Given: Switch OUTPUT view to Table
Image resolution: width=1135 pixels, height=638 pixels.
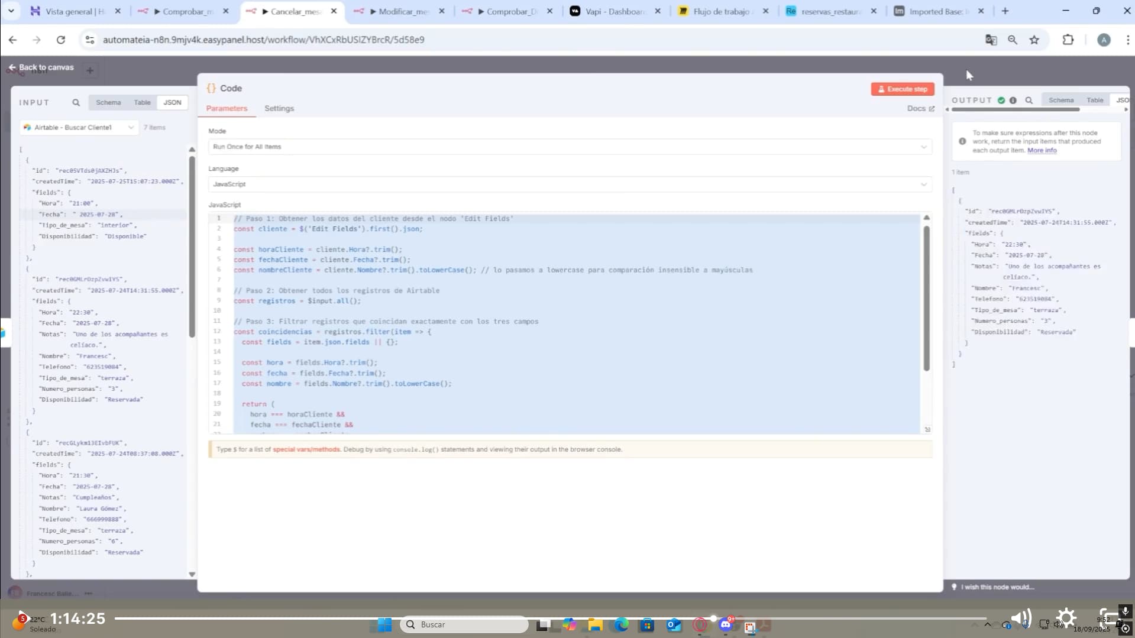Looking at the screenshot, I should click(1095, 100).
